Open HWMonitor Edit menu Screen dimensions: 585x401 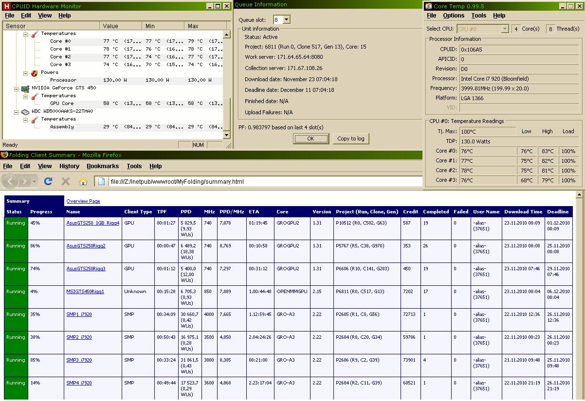[26, 16]
